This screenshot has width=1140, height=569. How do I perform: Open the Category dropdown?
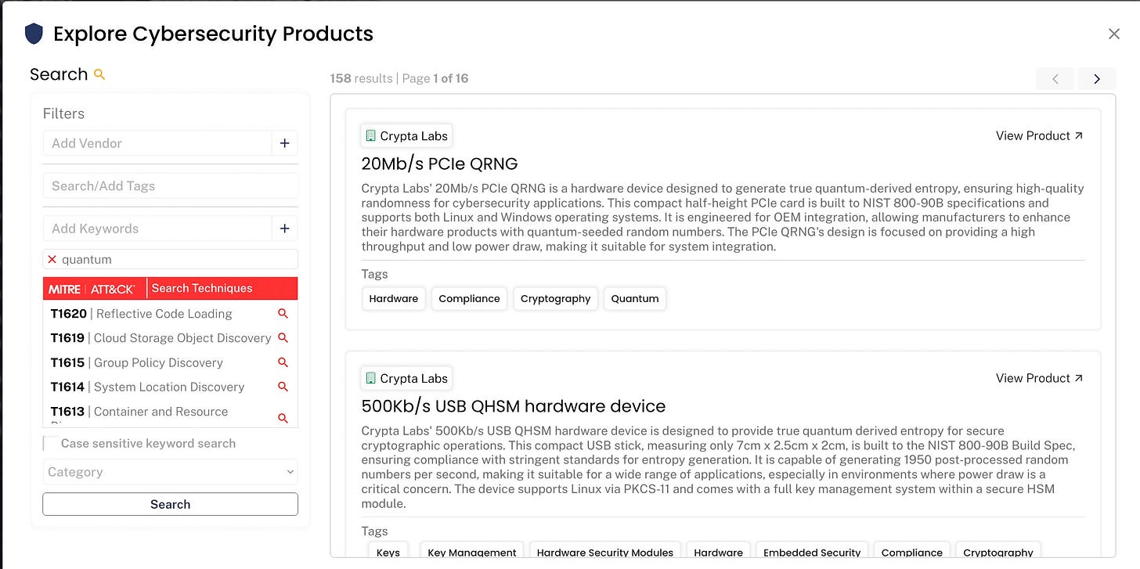pyautogui.click(x=170, y=472)
